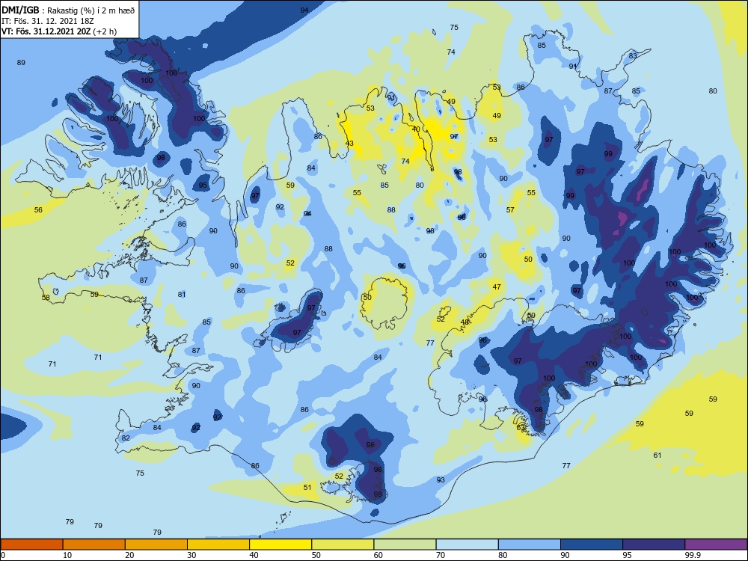Image resolution: width=748 pixels, height=561 pixels.
Task: Click the 'DMI/IGB : Rakastig (%)' title text
Action: 69,10
